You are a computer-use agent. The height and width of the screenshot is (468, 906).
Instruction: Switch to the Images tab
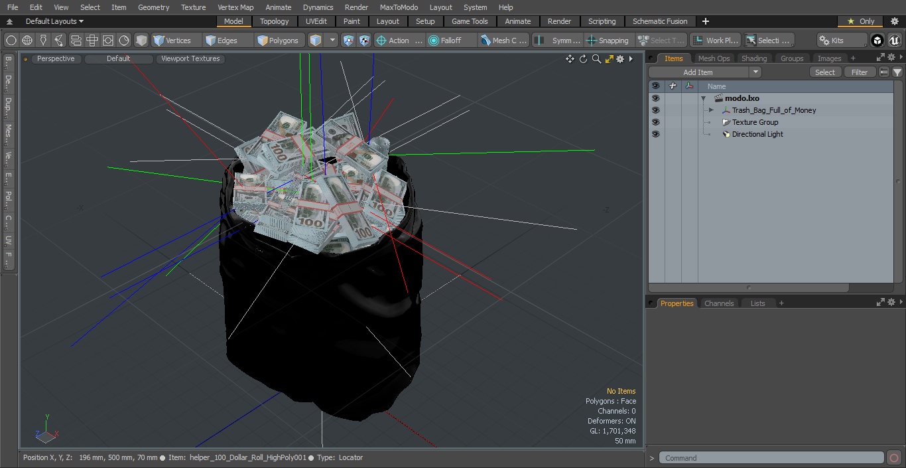pos(829,58)
